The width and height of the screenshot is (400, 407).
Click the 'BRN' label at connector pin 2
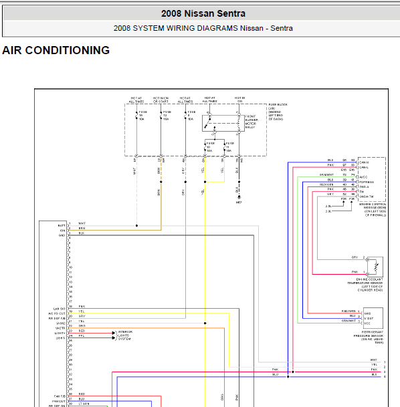[x=82, y=228]
